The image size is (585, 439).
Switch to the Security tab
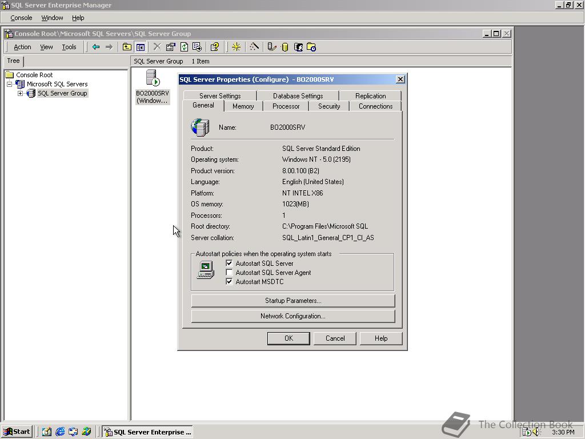point(329,106)
